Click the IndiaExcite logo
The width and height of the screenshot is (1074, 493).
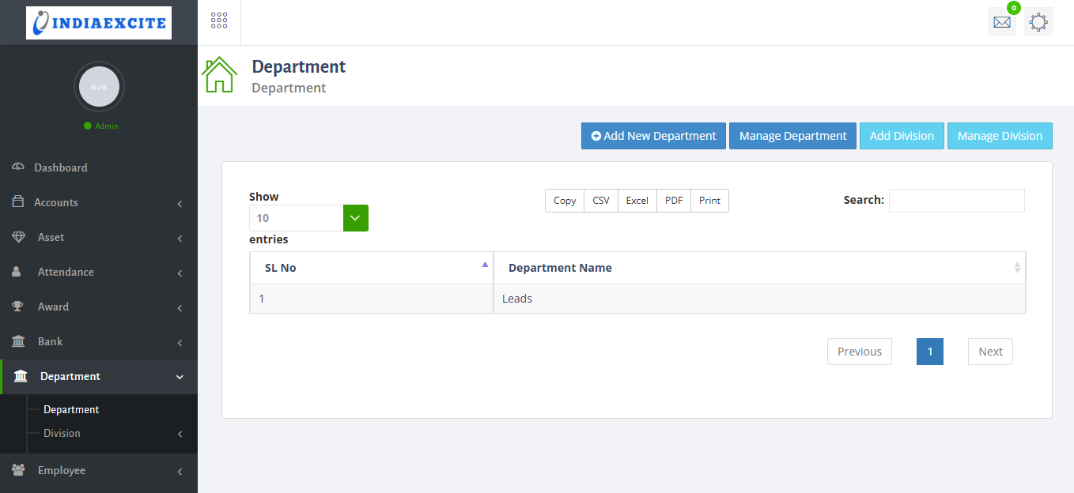tap(99, 23)
